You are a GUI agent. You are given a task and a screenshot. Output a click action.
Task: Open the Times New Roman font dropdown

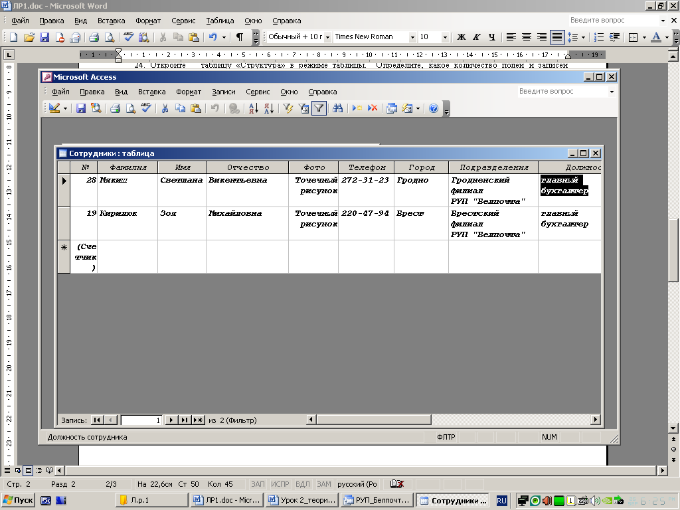tap(412, 37)
